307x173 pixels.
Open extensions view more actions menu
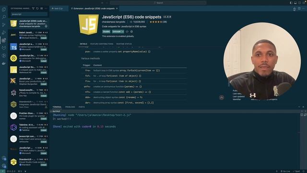[46, 9]
